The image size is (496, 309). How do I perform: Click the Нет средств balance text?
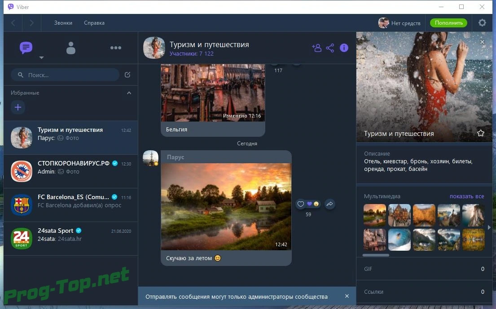406,23
